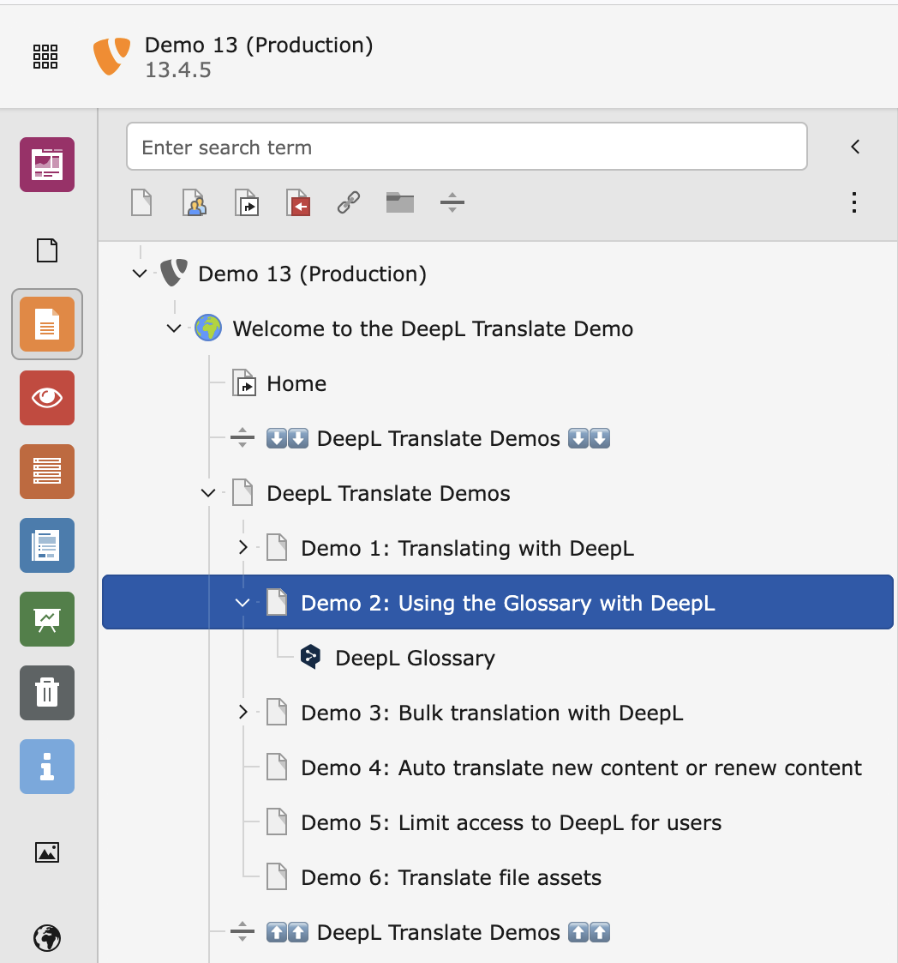Click the Enter search term field
The width and height of the screenshot is (898, 963).
click(x=466, y=147)
